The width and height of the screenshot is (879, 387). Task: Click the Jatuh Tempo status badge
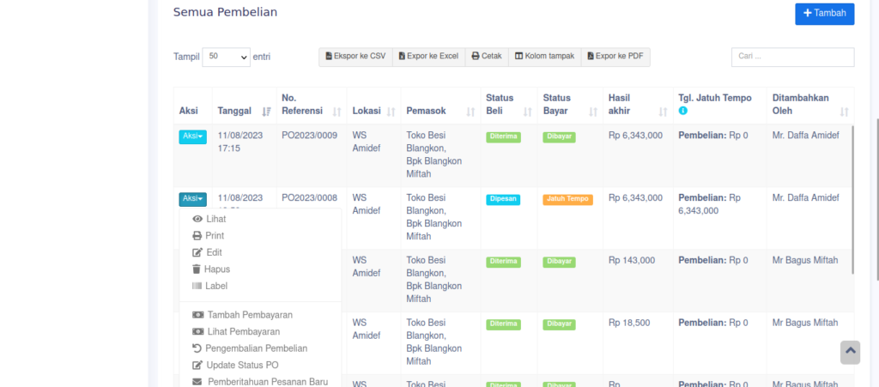567,199
